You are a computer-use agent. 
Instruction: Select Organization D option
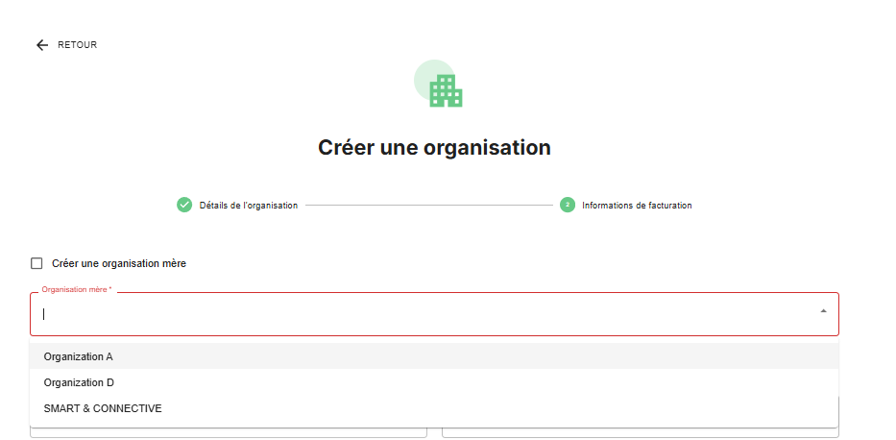tap(434, 382)
